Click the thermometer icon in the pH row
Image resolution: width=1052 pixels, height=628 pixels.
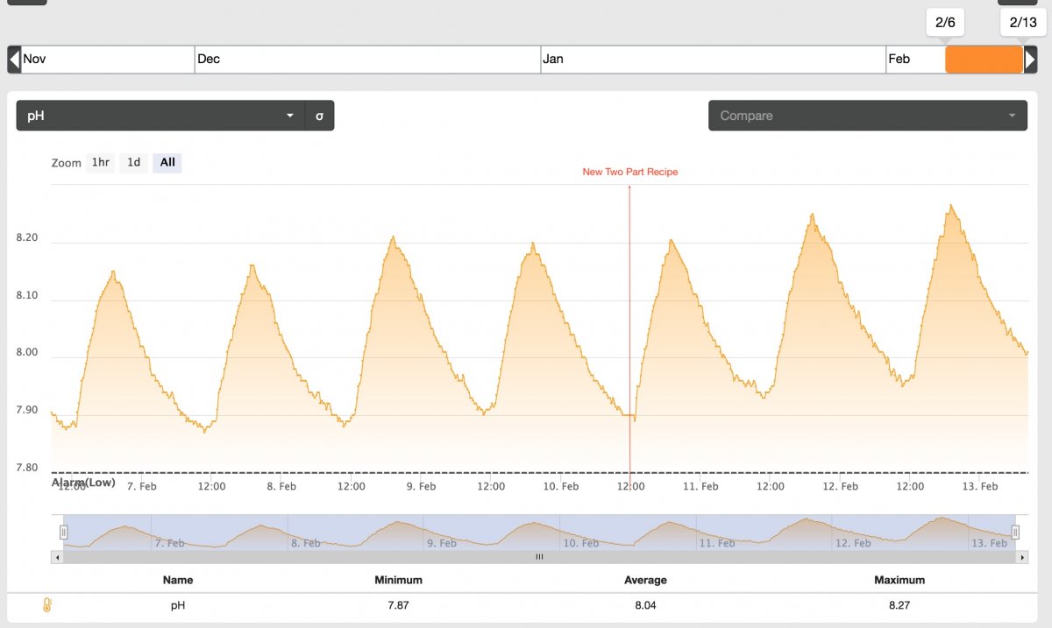(47, 604)
